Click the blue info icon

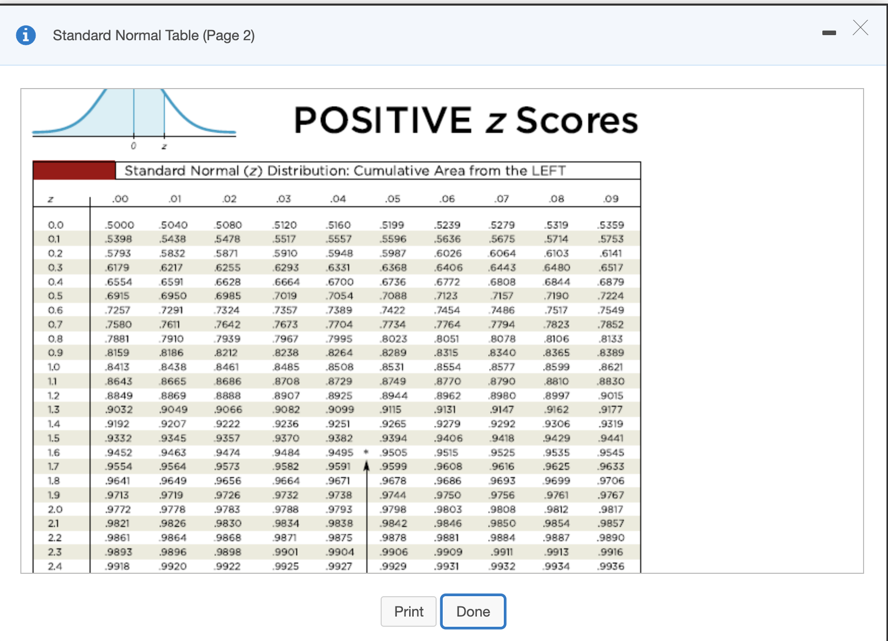[x=26, y=35]
